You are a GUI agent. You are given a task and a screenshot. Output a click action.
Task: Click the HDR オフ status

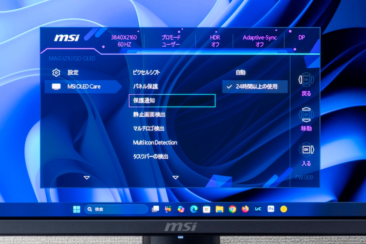[x=215, y=41]
